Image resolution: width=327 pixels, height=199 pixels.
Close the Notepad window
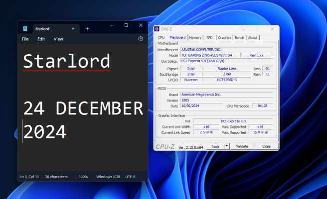tap(141, 25)
